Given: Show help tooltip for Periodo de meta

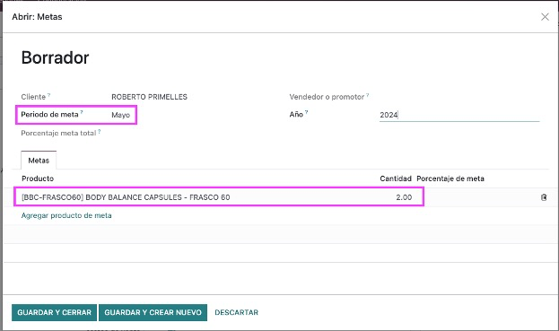Looking at the screenshot, I should [82, 113].
